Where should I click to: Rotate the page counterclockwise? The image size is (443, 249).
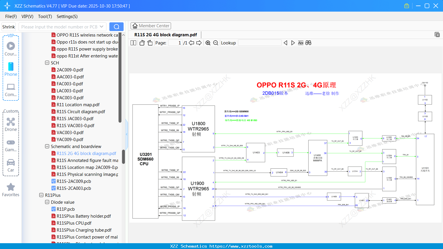pyautogui.click(x=142, y=43)
